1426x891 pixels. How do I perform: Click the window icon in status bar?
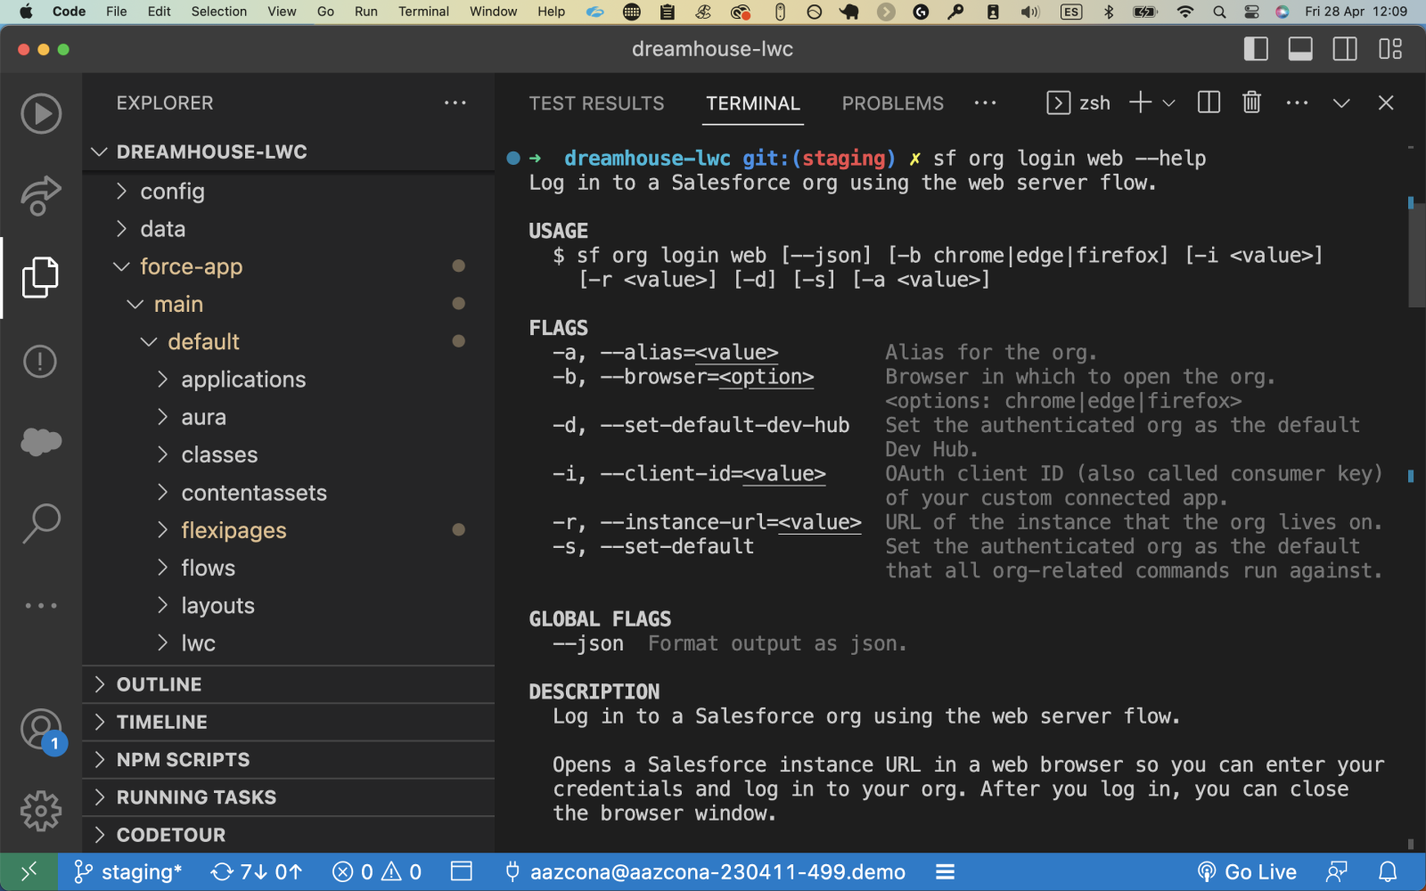tap(462, 871)
